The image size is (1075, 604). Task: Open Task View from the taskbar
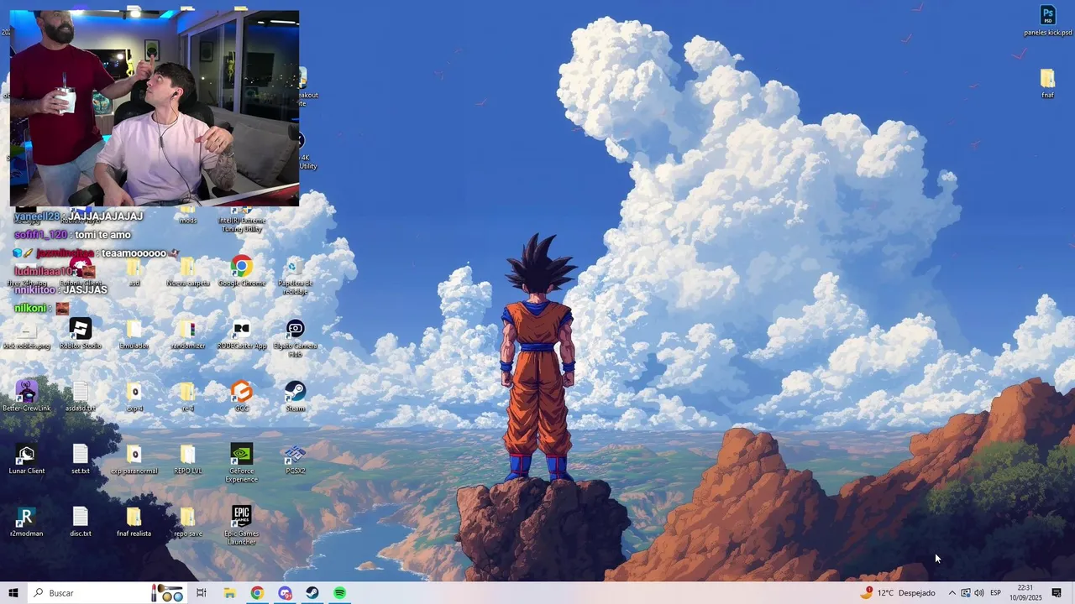pyautogui.click(x=202, y=593)
